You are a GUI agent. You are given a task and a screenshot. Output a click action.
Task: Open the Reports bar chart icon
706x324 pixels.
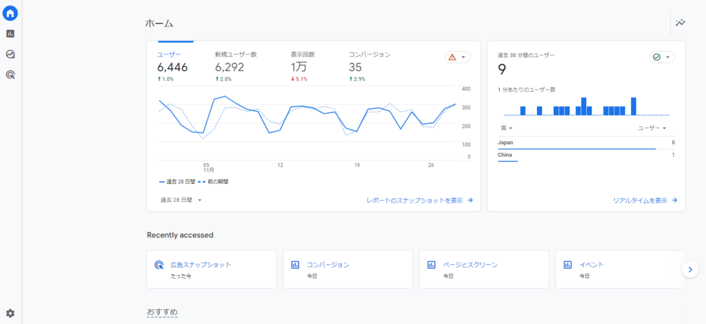coord(10,34)
